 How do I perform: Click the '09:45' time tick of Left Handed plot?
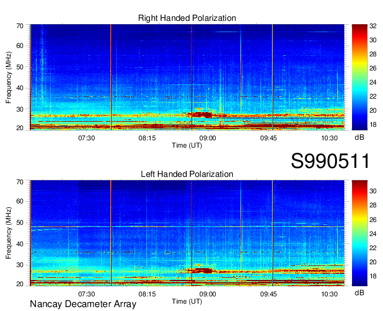269,294
